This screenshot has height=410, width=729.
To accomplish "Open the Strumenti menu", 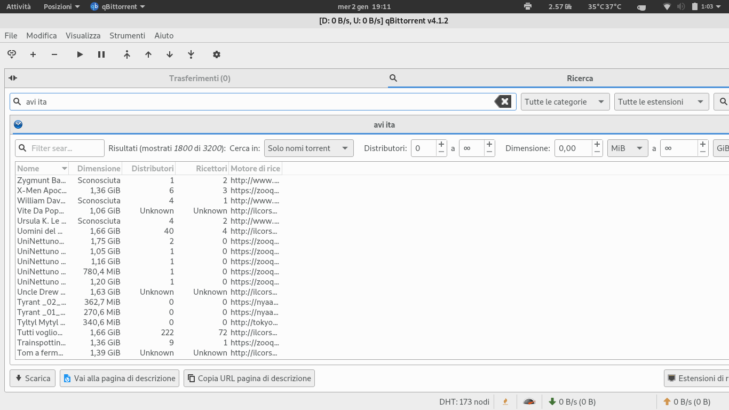I will point(127,35).
